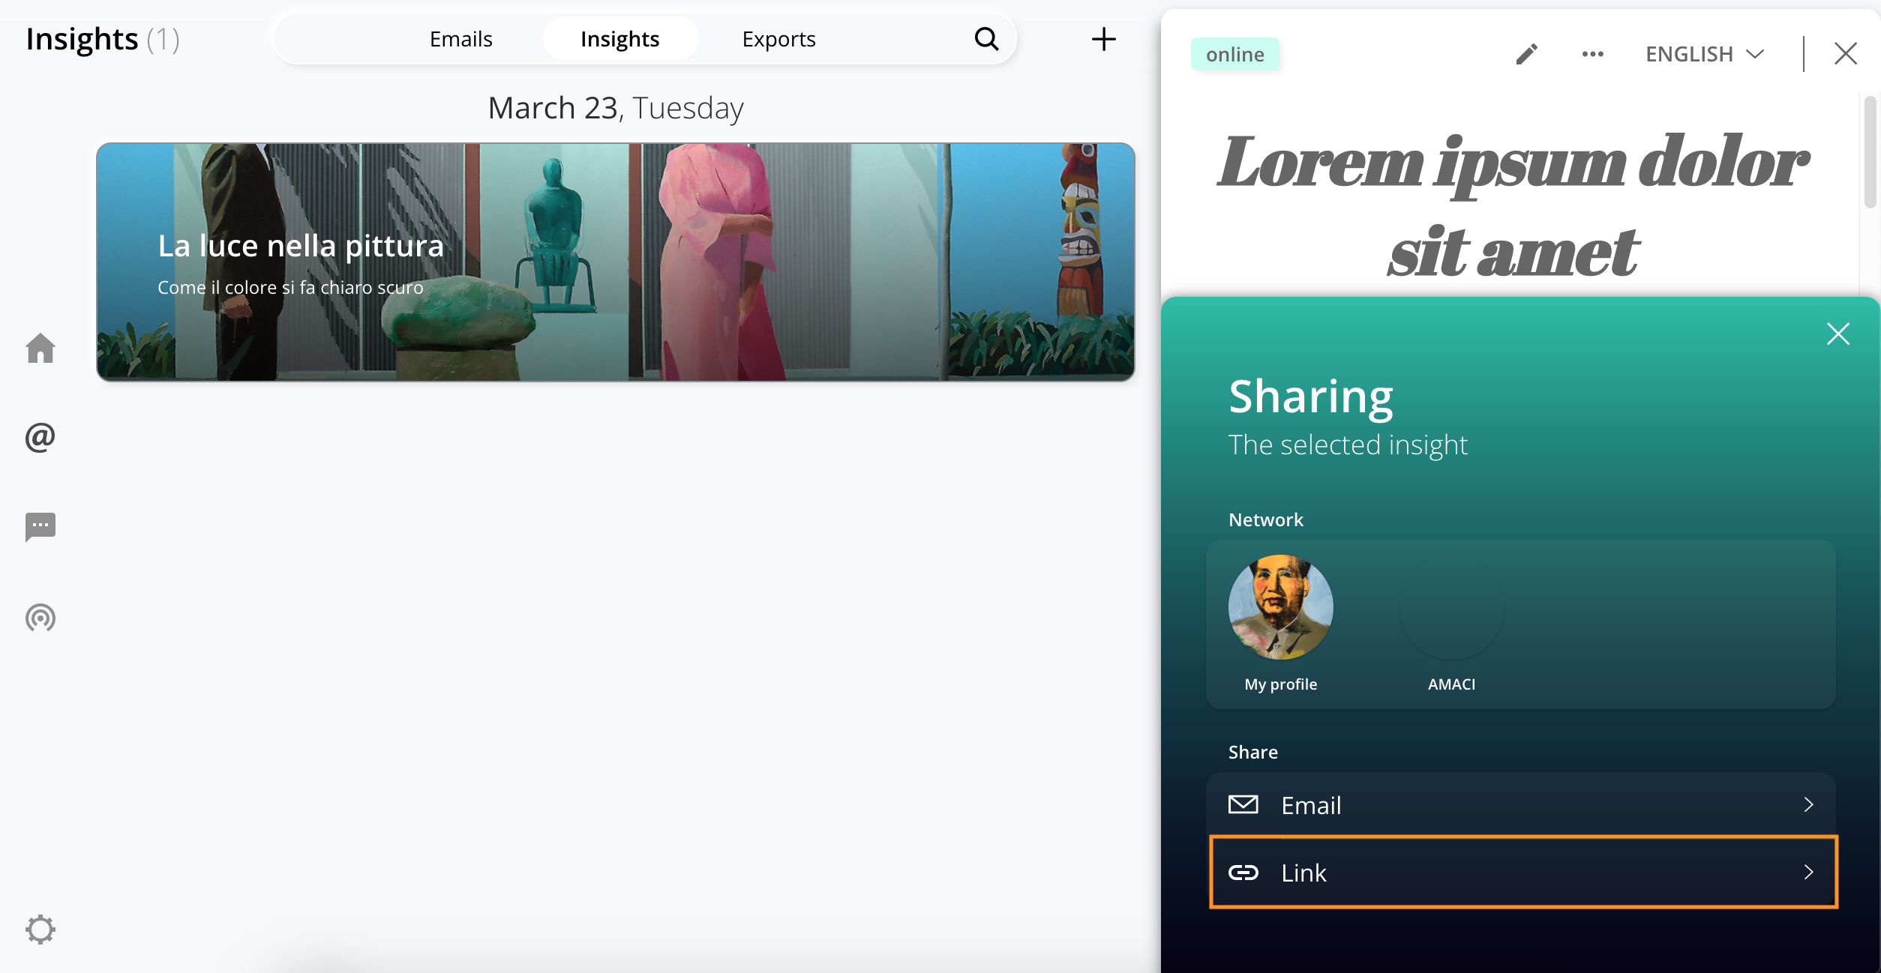The width and height of the screenshot is (1881, 973).
Task: Open the broadcast signal sidebar icon
Action: [x=40, y=618]
